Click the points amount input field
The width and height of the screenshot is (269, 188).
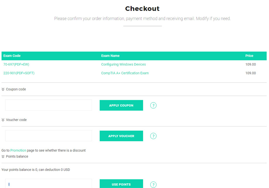point(49,184)
